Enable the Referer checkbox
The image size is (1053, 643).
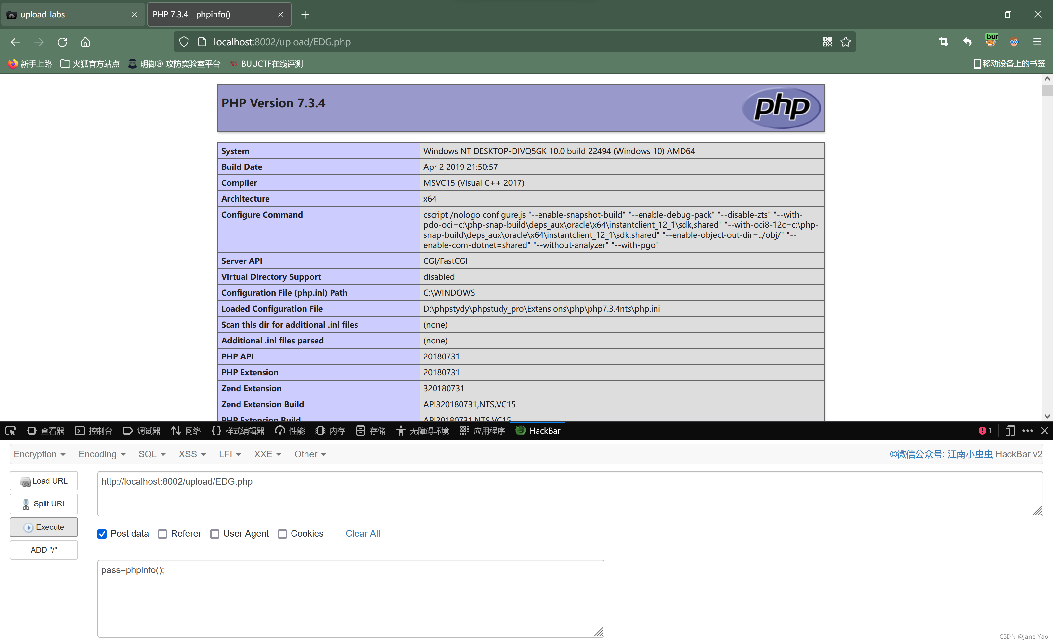click(162, 534)
